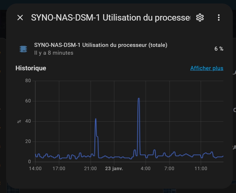Image resolution: width=236 pixels, height=193 pixels.
Task: Click the 6 % state value
Action: pyautogui.click(x=219, y=49)
